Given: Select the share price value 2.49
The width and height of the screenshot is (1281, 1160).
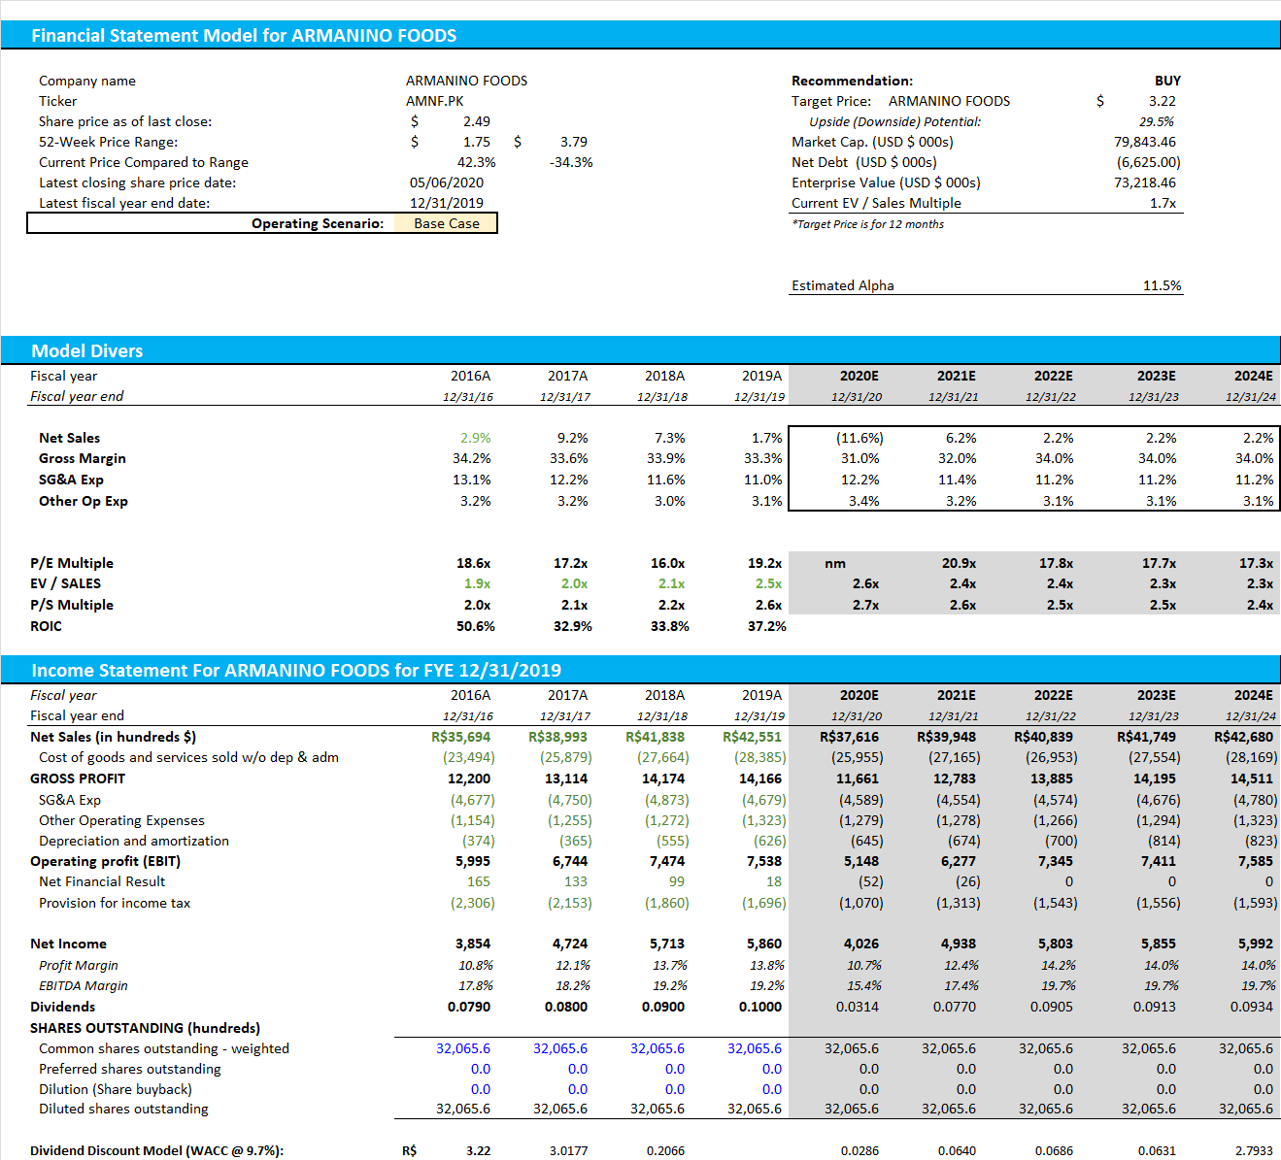Looking at the screenshot, I should (x=476, y=121).
